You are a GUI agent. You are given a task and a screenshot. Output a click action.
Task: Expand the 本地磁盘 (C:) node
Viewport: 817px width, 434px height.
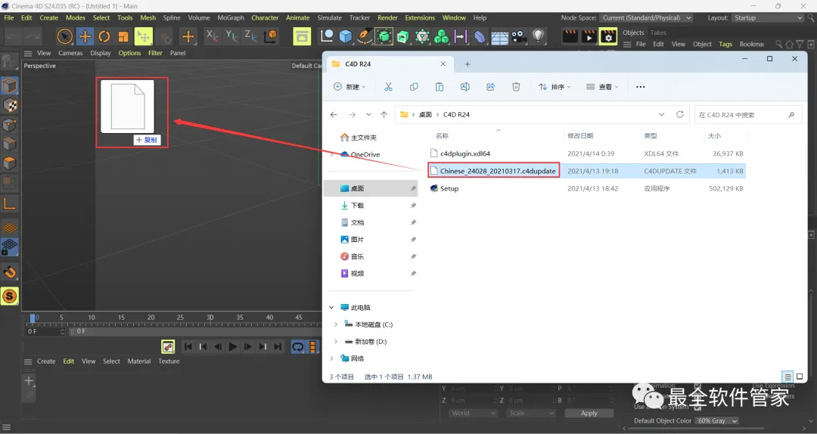(336, 324)
